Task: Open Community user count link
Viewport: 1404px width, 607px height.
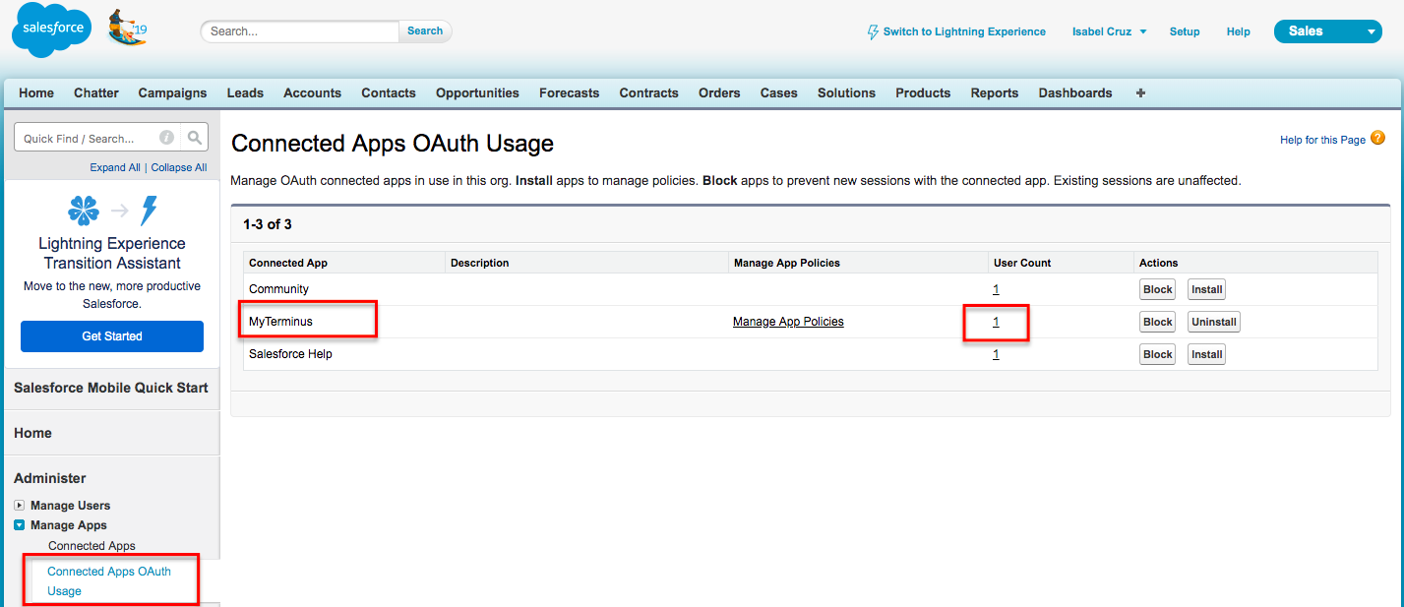Action: tap(996, 289)
